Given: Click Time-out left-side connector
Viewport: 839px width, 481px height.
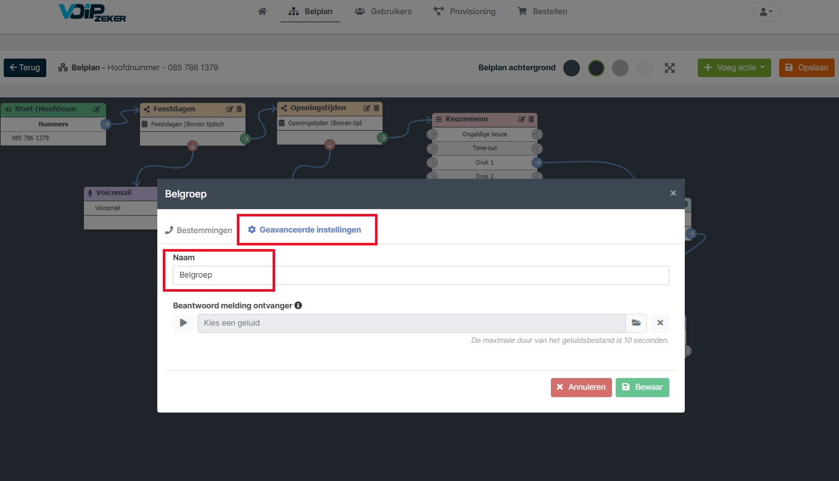Looking at the screenshot, I should (432, 149).
